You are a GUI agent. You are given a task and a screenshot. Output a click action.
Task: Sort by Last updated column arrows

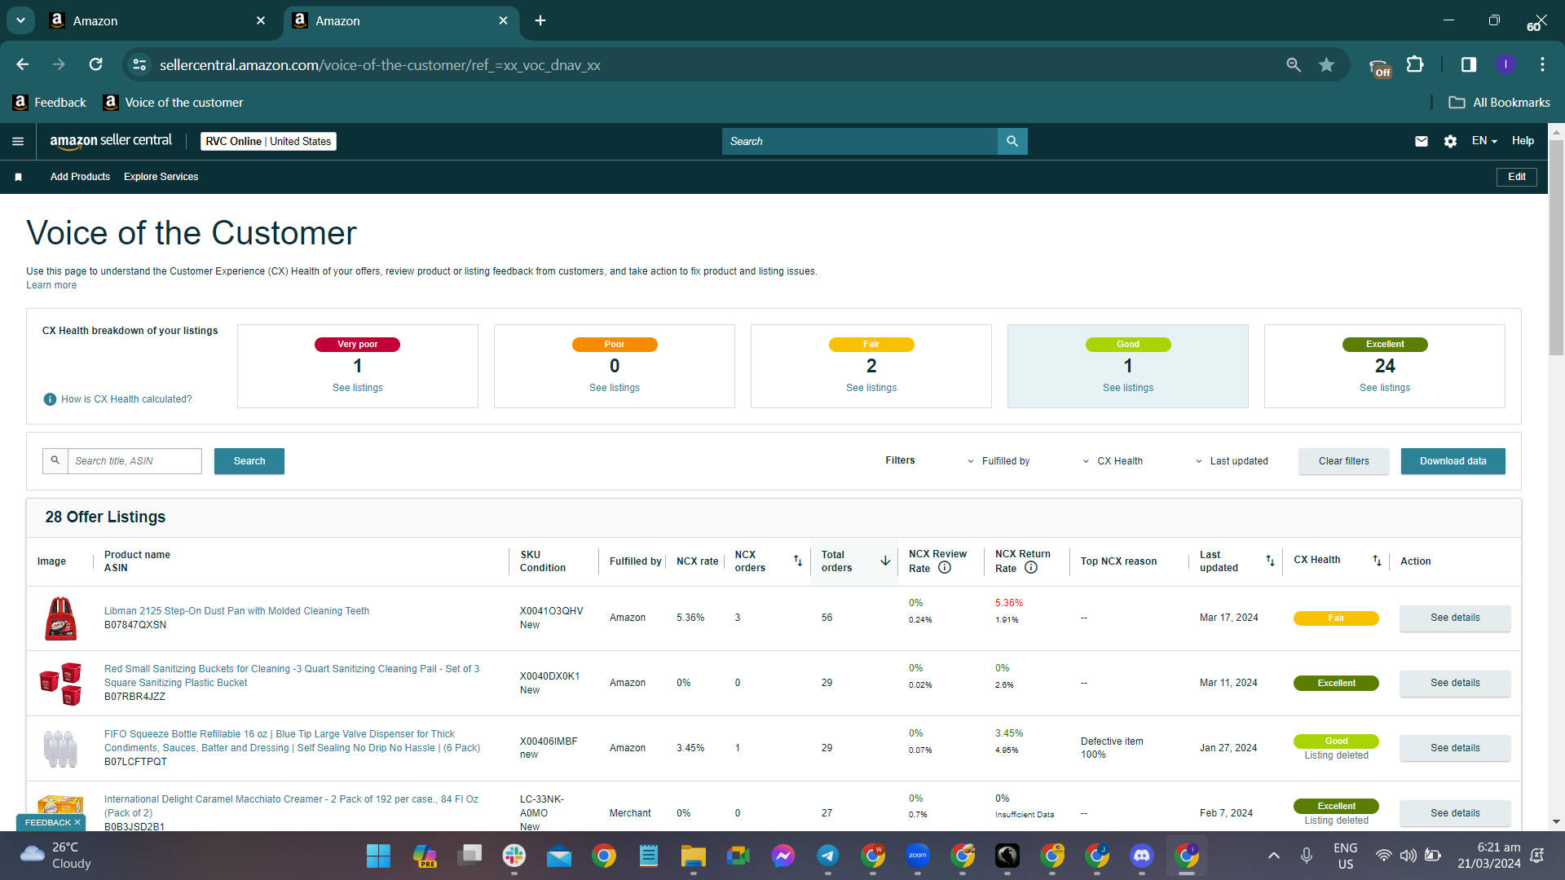tap(1270, 561)
